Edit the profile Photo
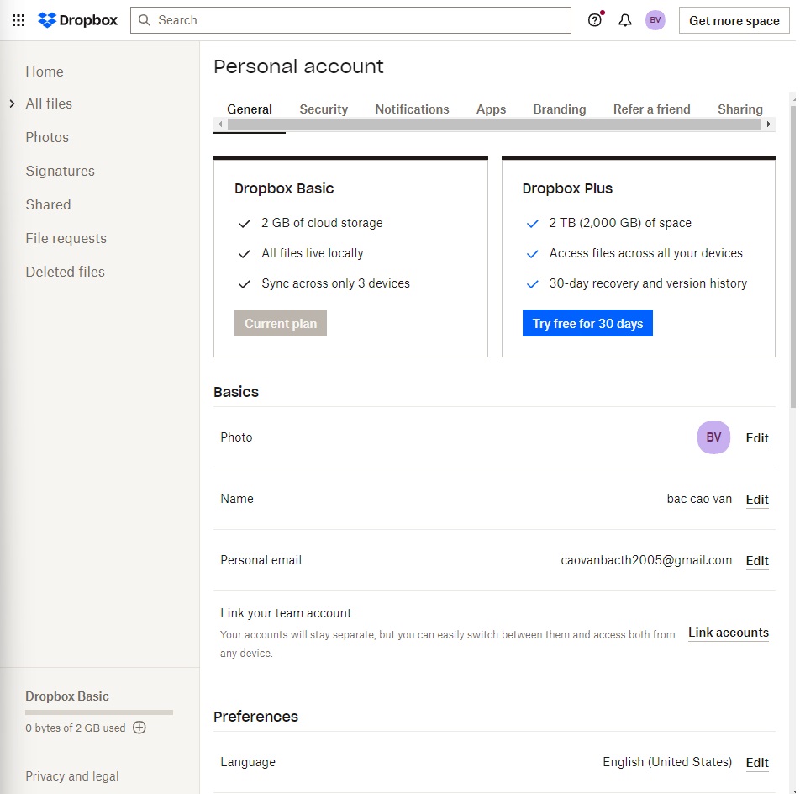The image size is (800, 794). 757,438
